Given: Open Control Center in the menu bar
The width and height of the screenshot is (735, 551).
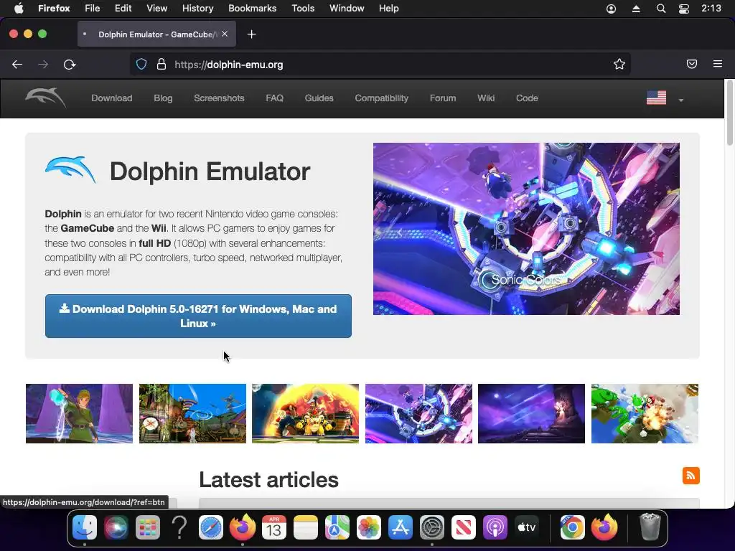Looking at the screenshot, I should click(684, 9).
